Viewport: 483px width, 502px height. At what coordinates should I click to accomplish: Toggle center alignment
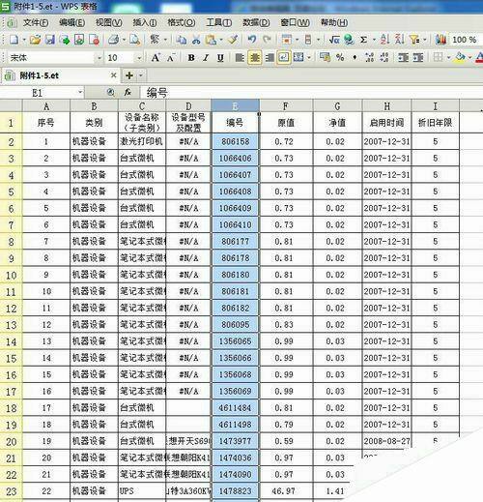click(x=254, y=58)
